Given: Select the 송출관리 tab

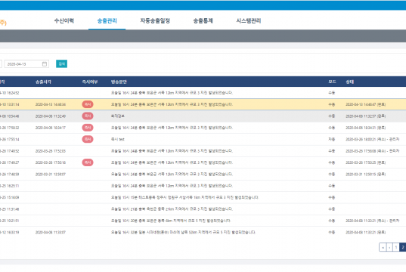Looking at the screenshot, I should 107,20.
